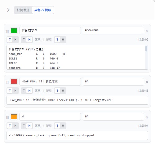Set HEAP_MON rule end mode to H
Image resolution: width=155 pixels, height=149 pixels.
pos(29,91)
